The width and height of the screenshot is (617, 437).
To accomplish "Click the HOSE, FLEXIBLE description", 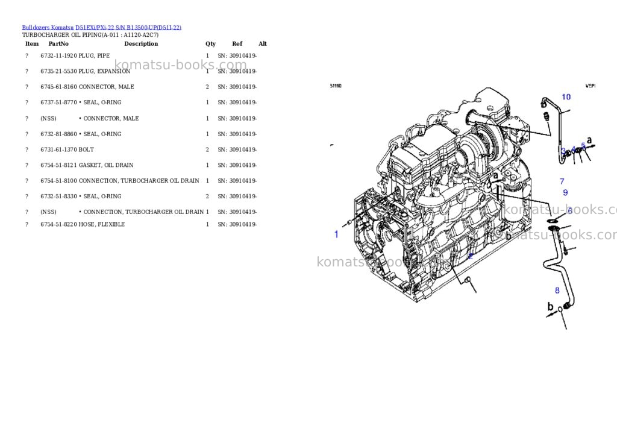I will [x=101, y=224].
